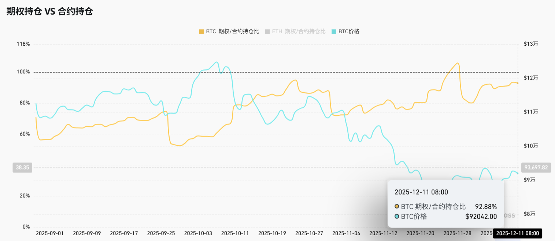Enable the greyed-out ETH 期权/合约持仓比 series
The width and height of the screenshot is (555, 241).
click(299, 31)
